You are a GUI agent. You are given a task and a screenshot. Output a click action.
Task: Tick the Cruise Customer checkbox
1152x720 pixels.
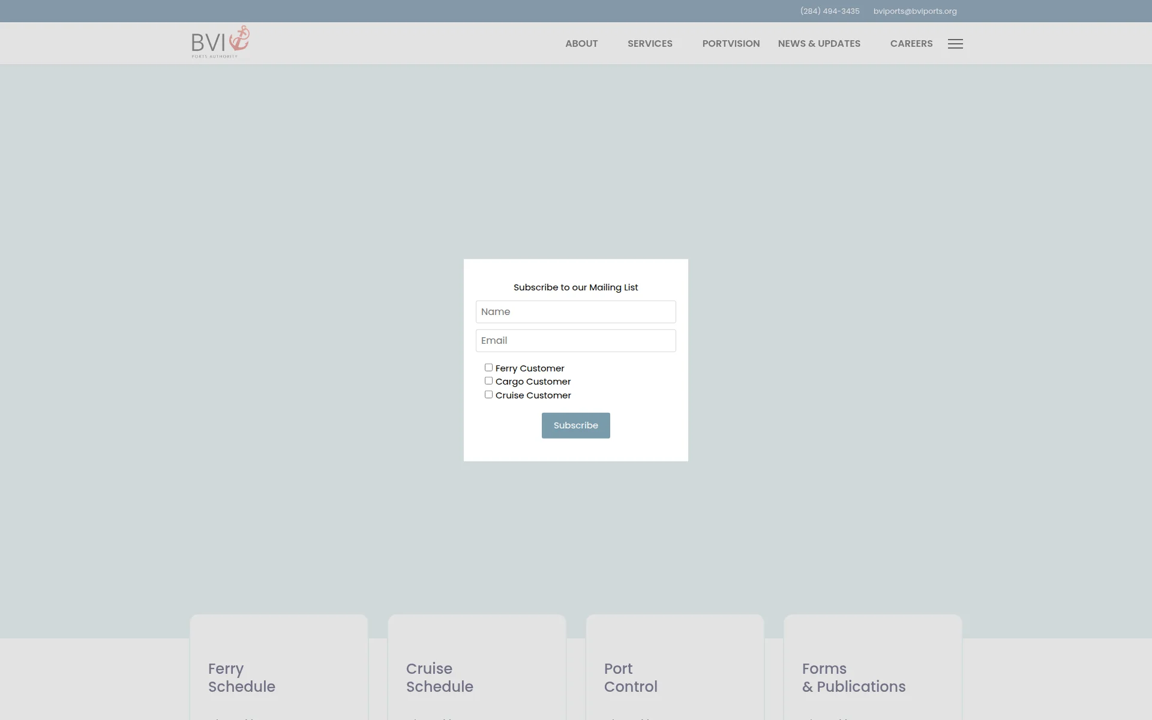[488, 395]
